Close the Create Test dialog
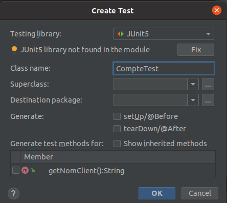This screenshot has width=227, height=203. pyautogui.click(x=217, y=10)
